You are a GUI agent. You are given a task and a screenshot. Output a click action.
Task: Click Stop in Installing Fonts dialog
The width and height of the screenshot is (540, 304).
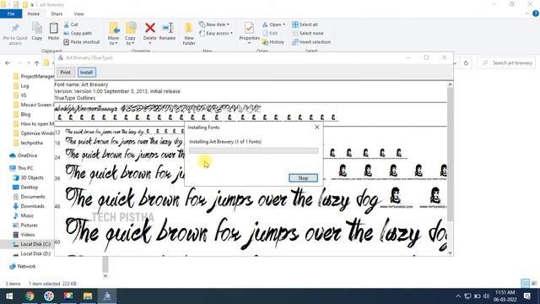click(303, 178)
